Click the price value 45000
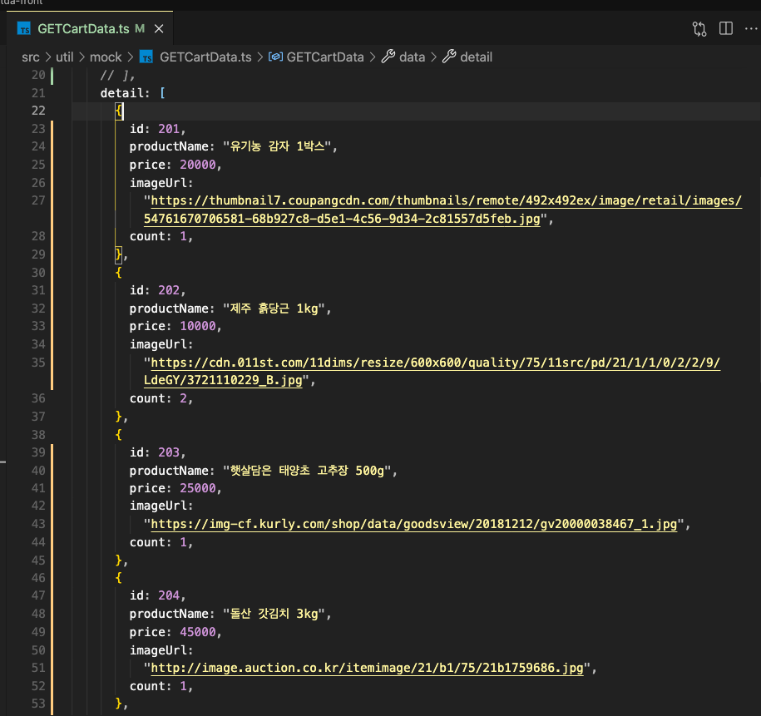 [198, 633]
